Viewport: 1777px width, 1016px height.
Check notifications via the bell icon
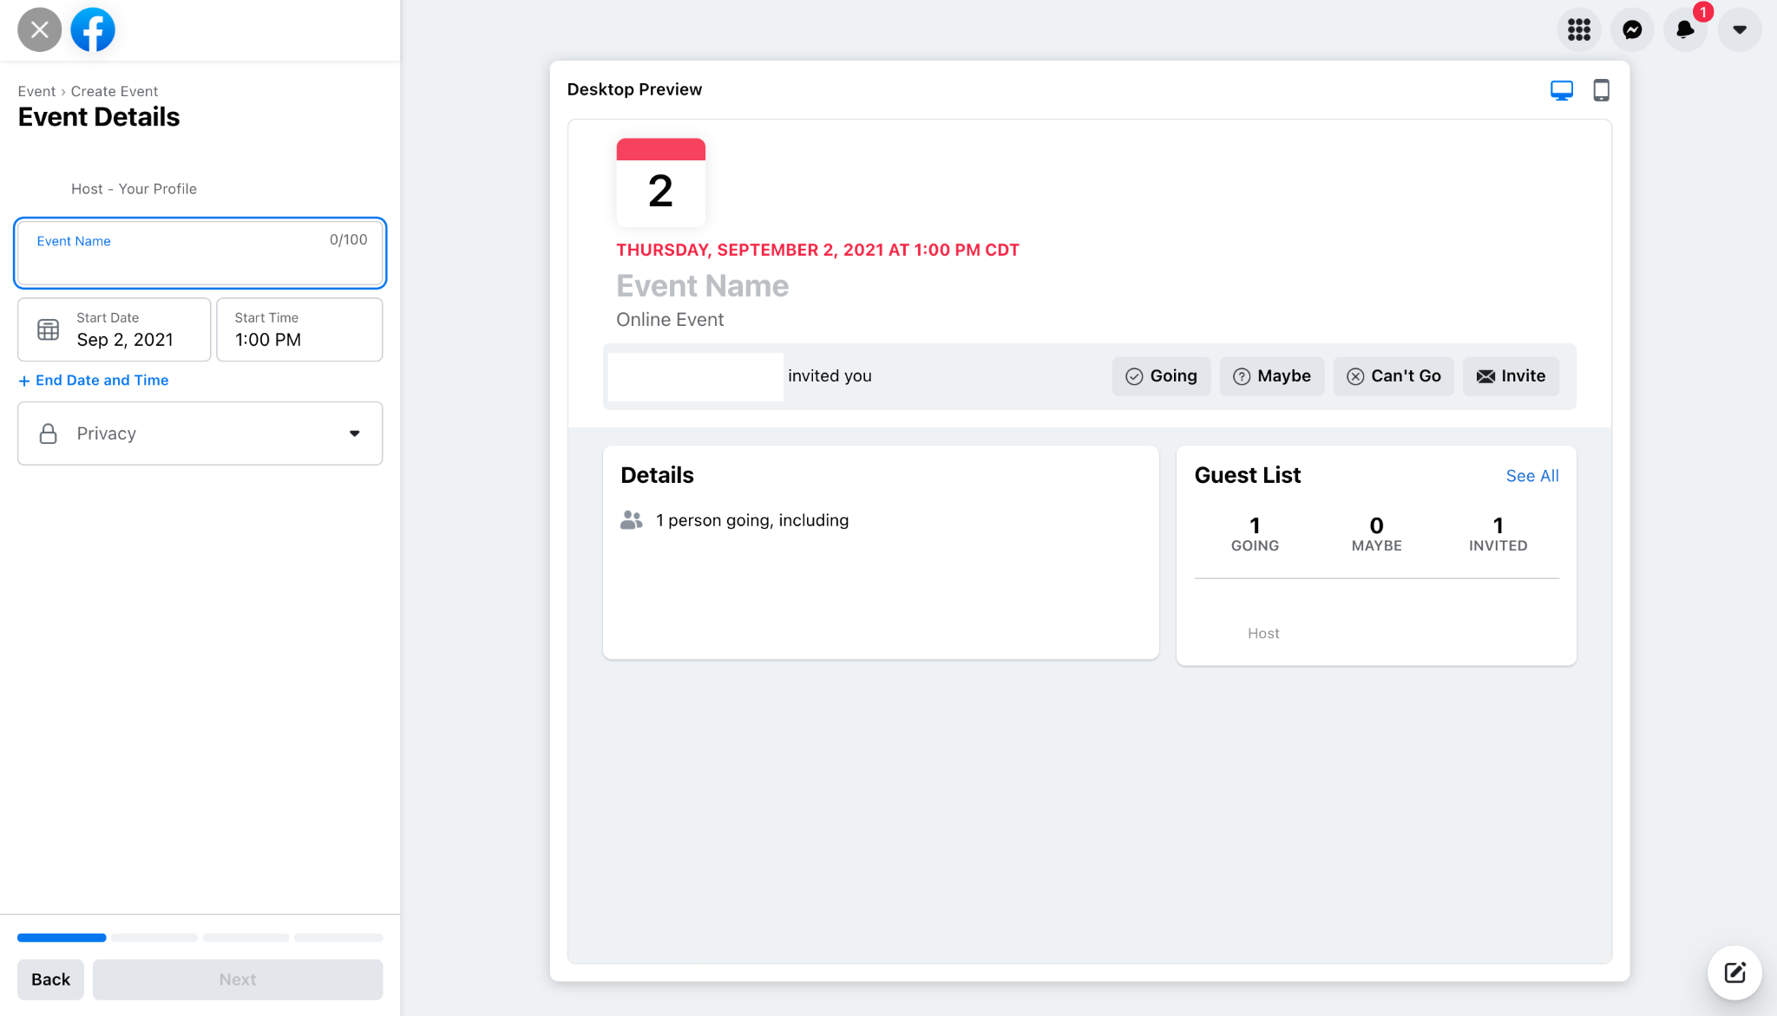[1685, 29]
